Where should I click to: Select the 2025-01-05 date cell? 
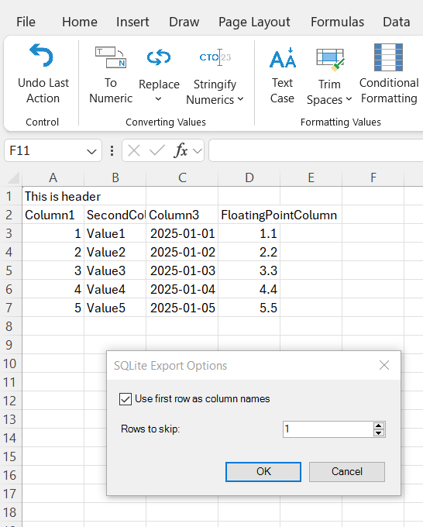tap(182, 308)
